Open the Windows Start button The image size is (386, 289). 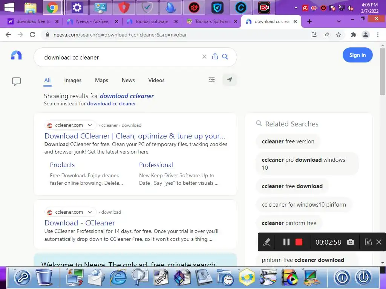click(x=9, y=8)
